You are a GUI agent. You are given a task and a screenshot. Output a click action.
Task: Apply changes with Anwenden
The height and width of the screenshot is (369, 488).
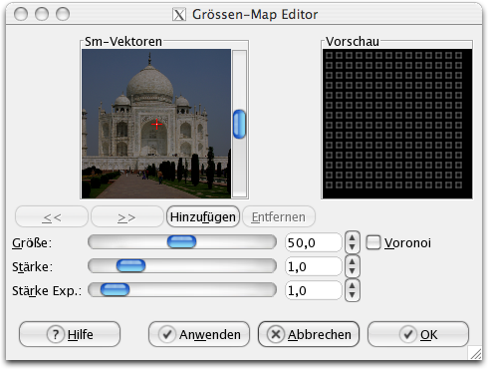199,334
